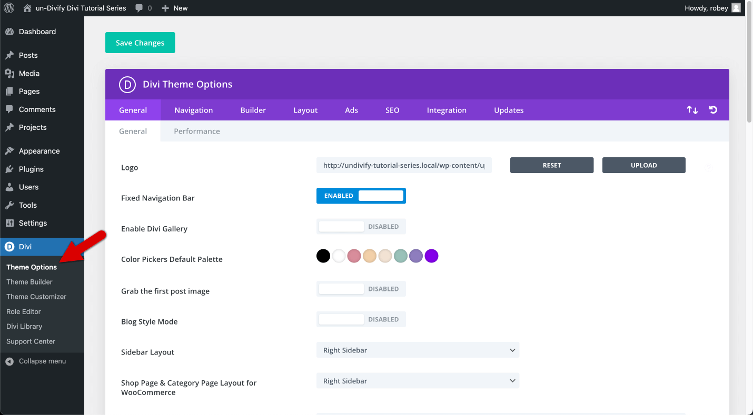Click the logo RESET button
Viewport: 753px width, 415px height.
pyautogui.click(x=552, y=165)
